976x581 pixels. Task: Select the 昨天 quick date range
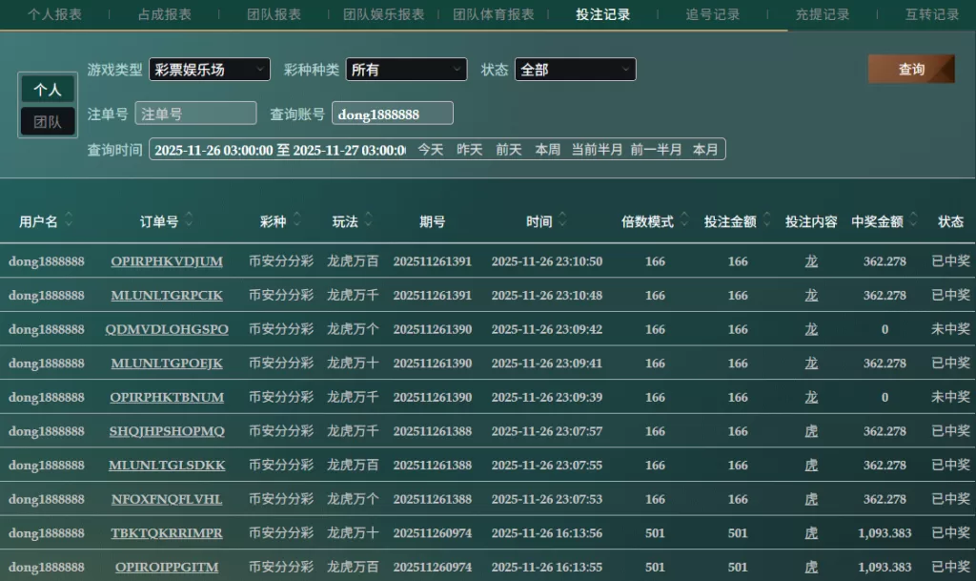point(469,150)
